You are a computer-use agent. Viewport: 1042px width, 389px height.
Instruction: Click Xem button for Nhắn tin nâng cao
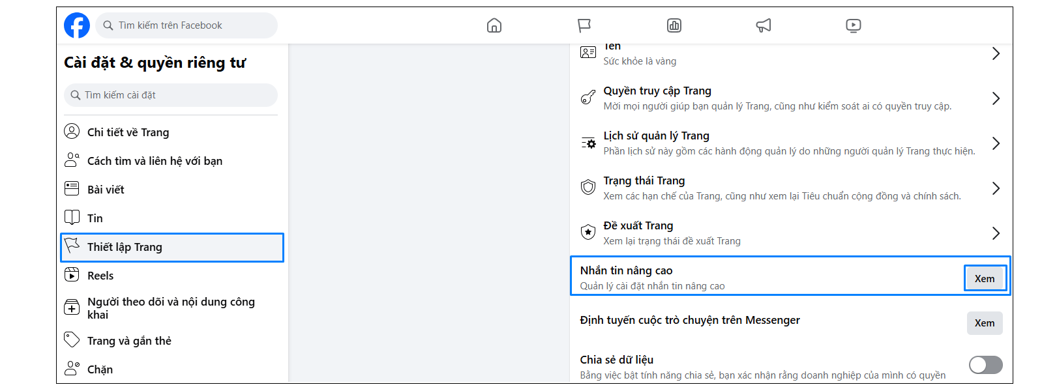tap(985, 278)
